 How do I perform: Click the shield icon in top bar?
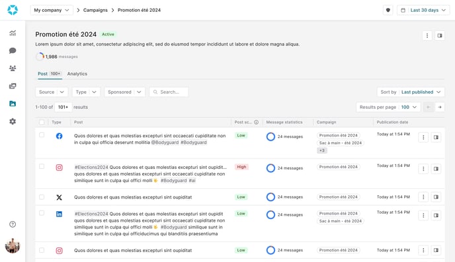(388, 10)
